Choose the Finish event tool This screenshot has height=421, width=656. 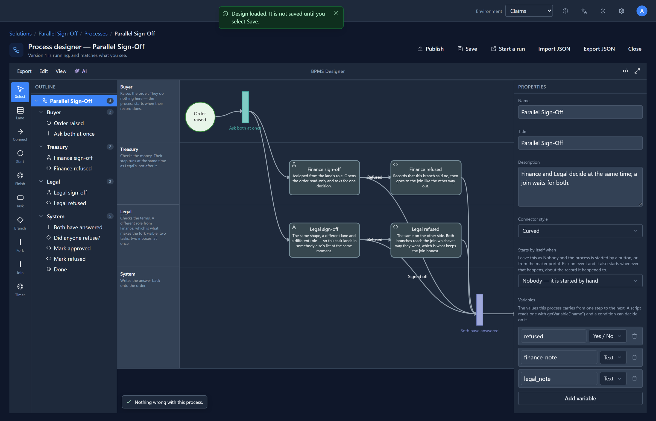pos(20,179)
